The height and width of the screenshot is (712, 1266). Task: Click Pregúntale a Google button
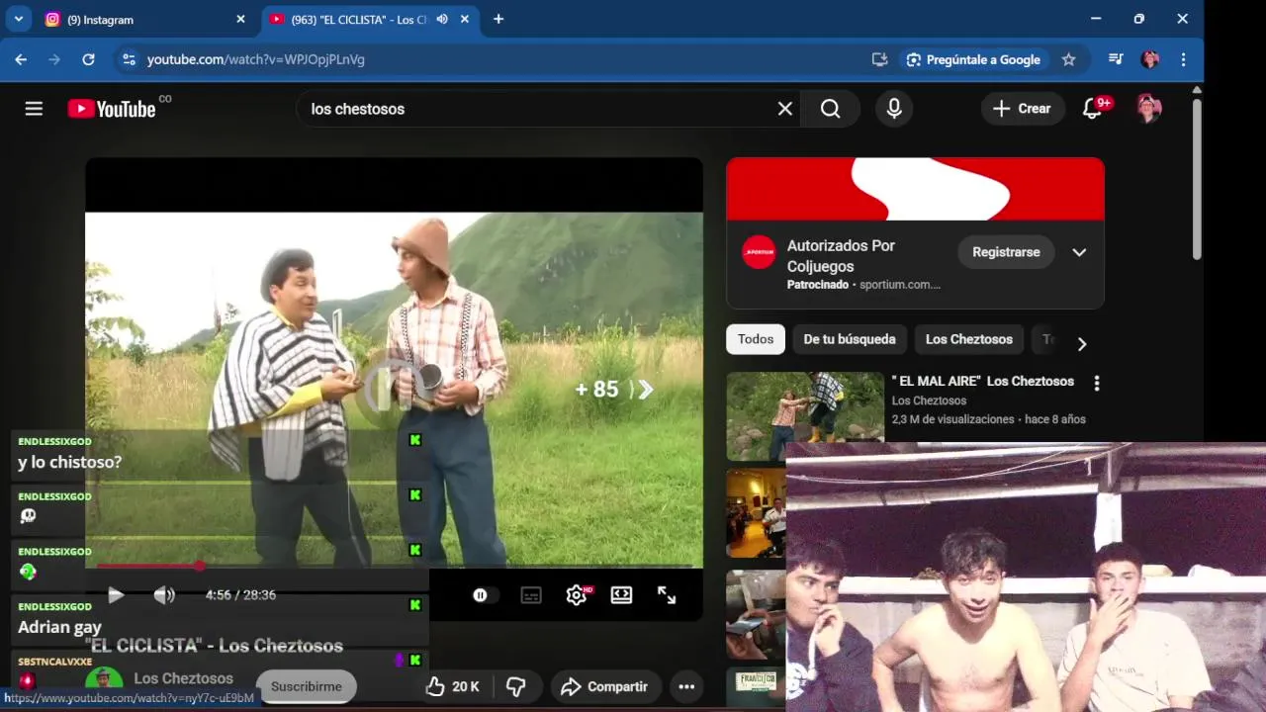coord(973,59)
